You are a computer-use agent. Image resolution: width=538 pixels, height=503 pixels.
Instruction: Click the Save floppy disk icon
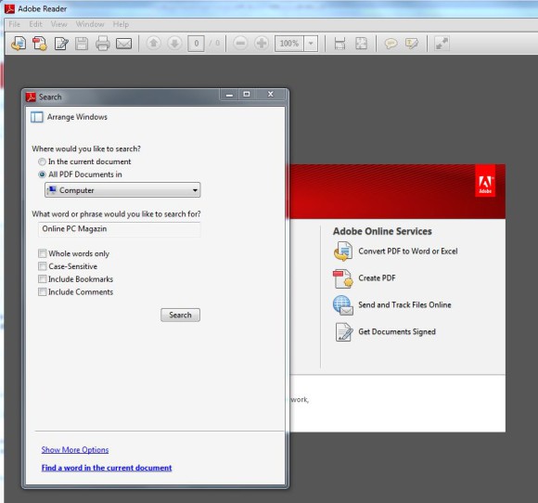pyautogui.click(x=82, y=44)
